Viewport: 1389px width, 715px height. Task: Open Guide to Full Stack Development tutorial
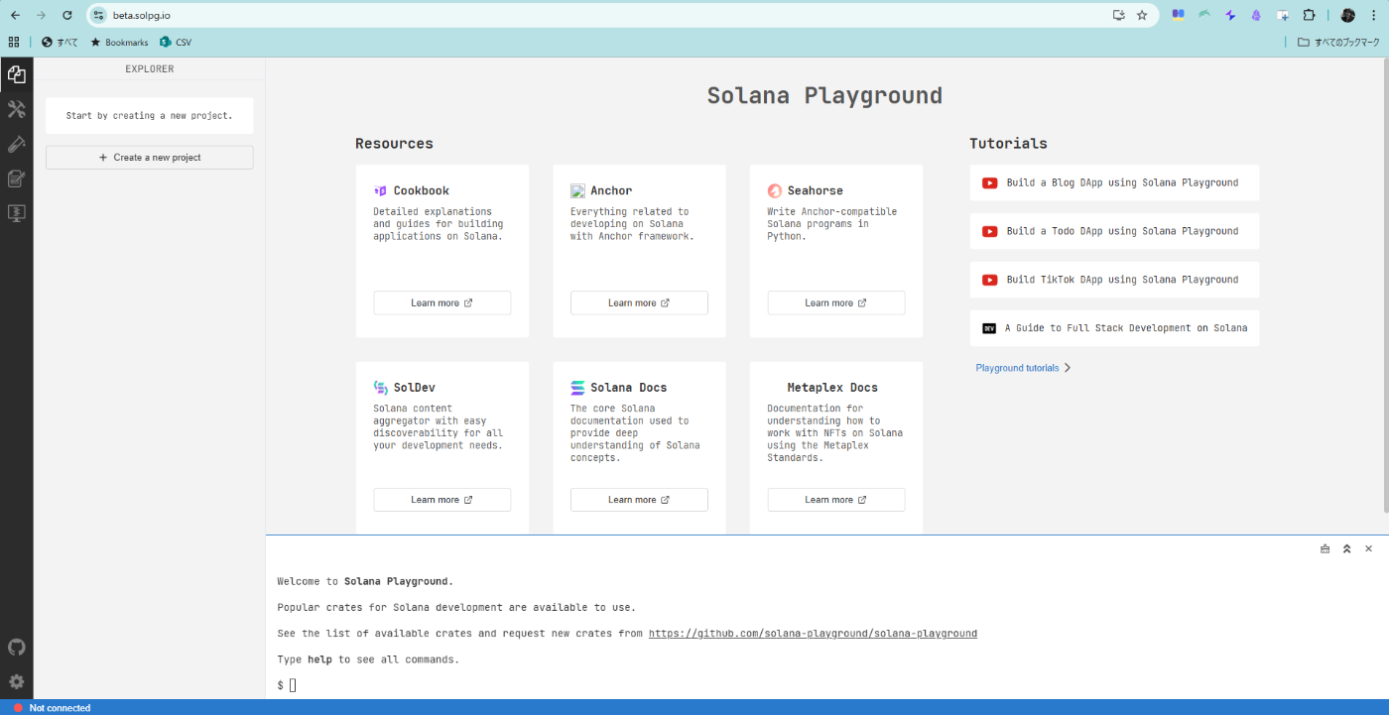click(1114, 328)
